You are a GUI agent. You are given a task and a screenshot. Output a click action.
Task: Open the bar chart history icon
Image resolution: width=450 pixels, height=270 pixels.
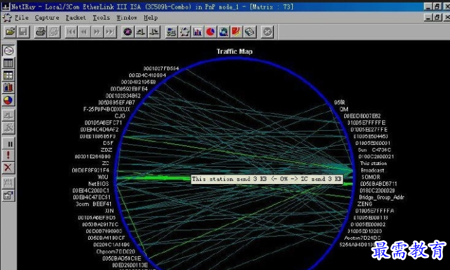click(x=198, y=32)
